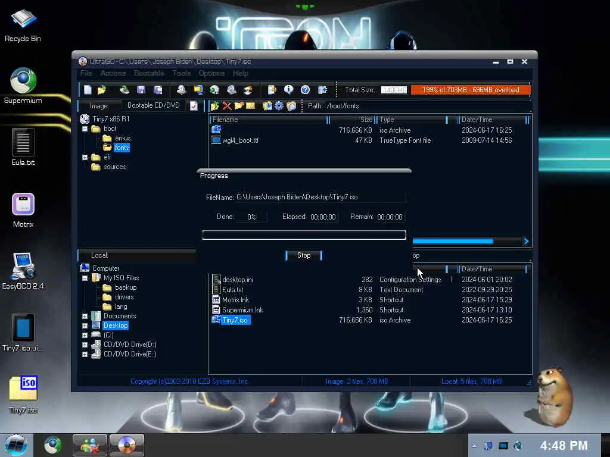
Task: Click the red X Delete icon
Action: 227,106
